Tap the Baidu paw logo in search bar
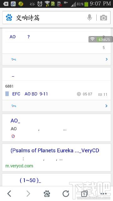Image resolution: width=113 pixels, height=201 pixels. point(9,18)
